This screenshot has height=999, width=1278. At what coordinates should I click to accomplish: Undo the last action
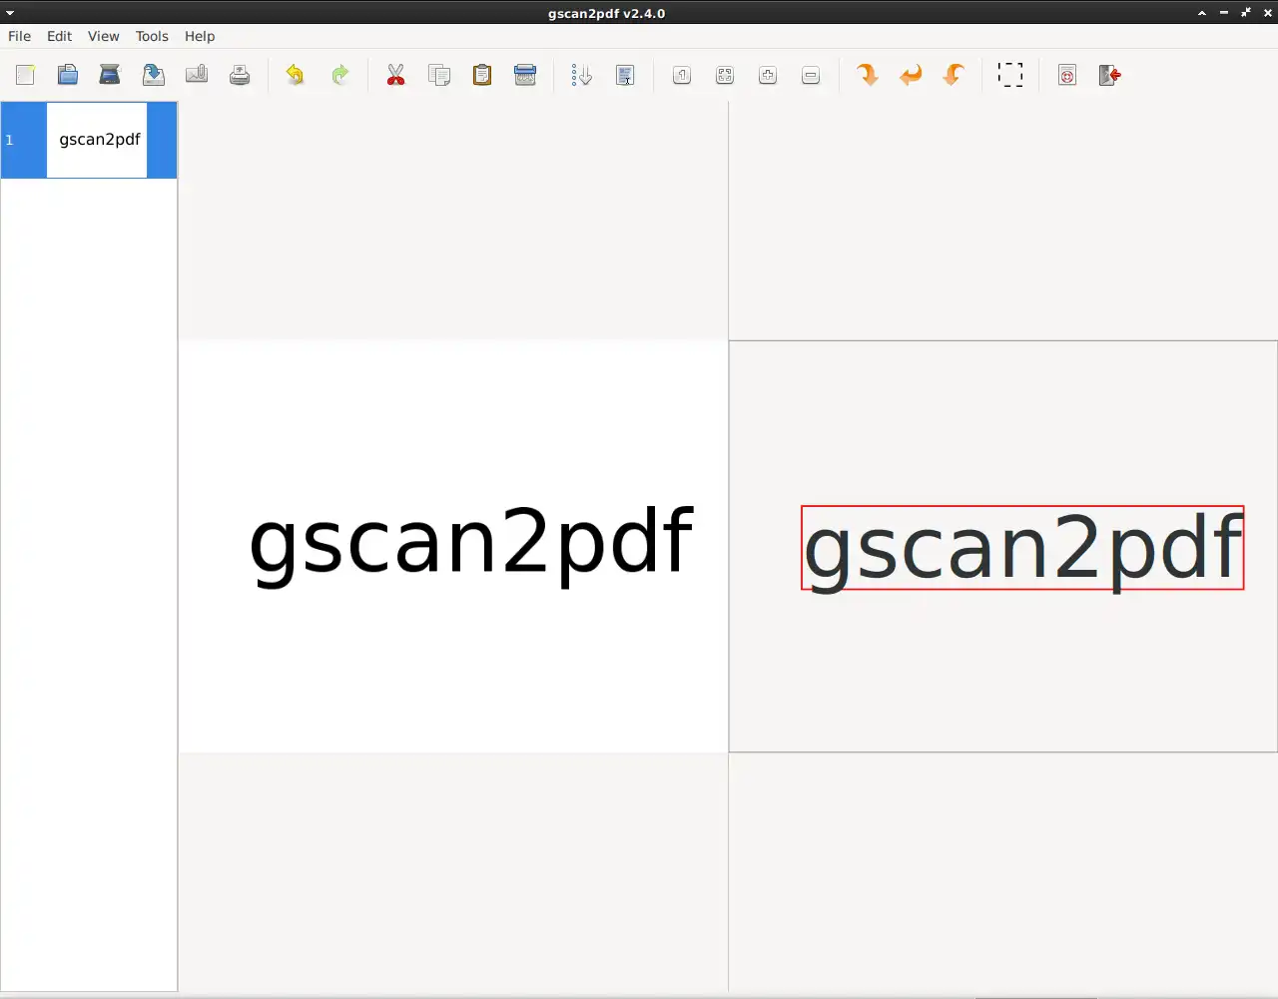point(296,75)
